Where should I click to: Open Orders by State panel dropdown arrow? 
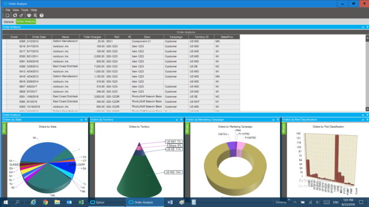click(x=81, y=120)
